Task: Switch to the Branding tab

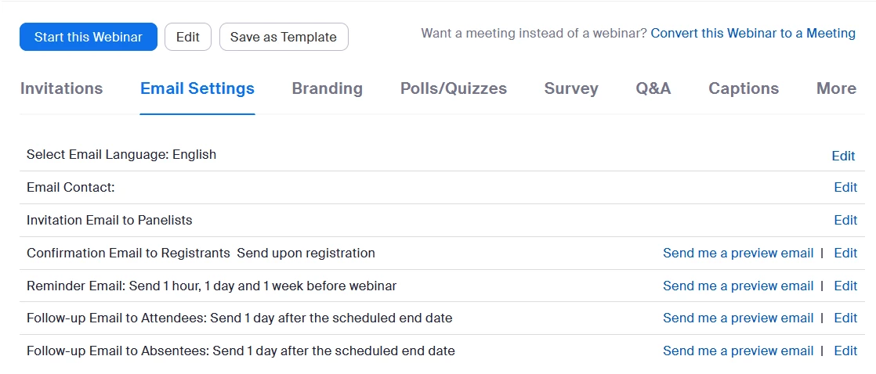Action: pyautogui.click(x=328, y=88)
